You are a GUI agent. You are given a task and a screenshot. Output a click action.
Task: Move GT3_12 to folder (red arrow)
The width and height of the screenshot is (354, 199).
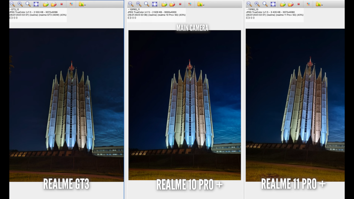[x=54, y=4]
